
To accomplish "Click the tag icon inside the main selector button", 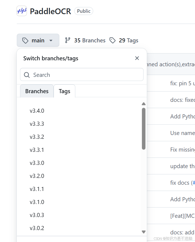I will pos(25,40).
